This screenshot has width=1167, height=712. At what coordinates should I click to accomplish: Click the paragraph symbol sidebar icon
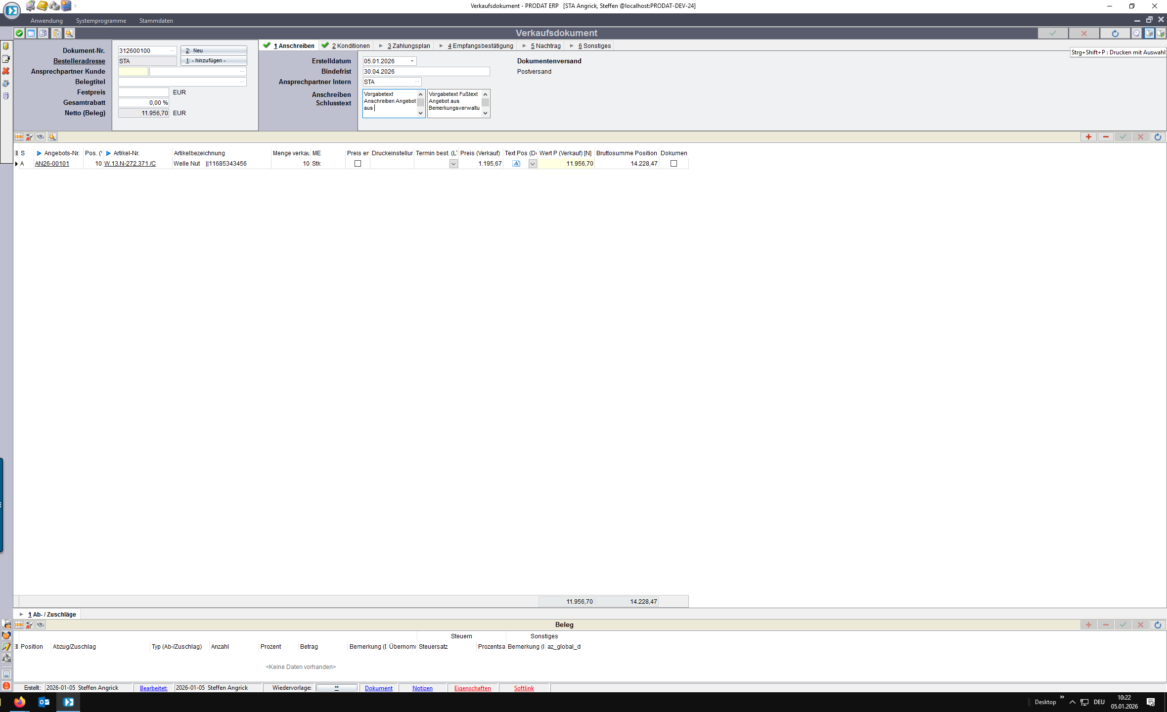[x=6, y=96]
